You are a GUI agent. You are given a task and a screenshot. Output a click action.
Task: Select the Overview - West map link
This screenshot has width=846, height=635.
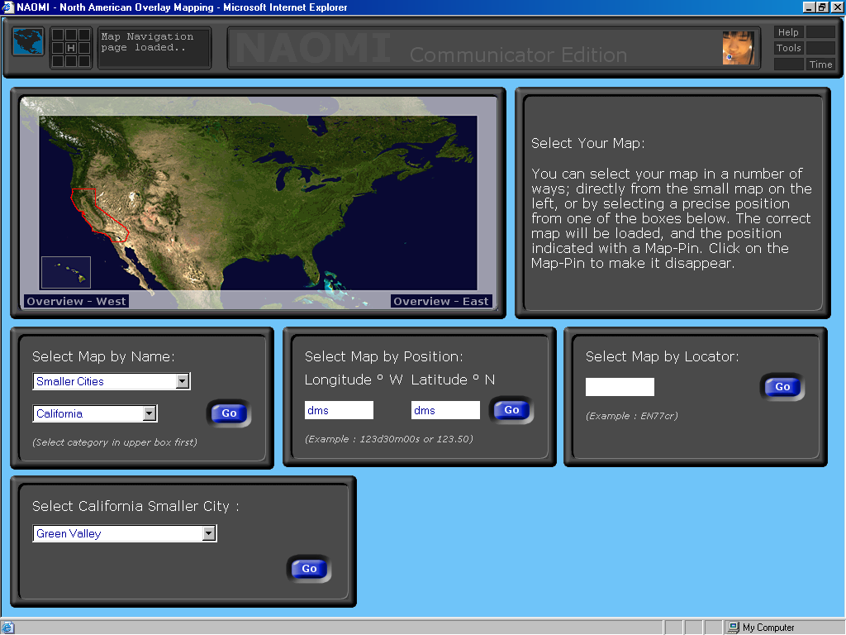[76, 301]
